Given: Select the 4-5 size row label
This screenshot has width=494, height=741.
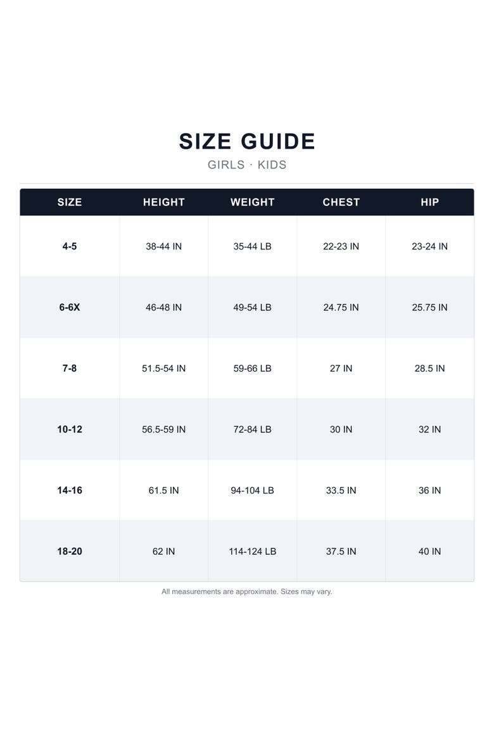Looking at the screenshot, I should (70, 246).
